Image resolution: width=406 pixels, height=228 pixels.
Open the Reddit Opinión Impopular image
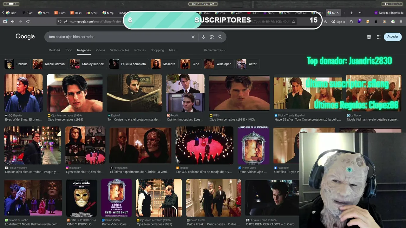coord(186,93)
